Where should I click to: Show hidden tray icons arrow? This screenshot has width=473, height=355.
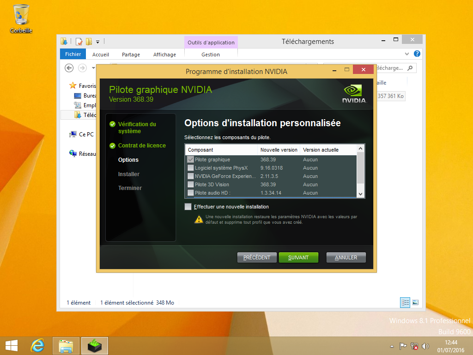392,346
